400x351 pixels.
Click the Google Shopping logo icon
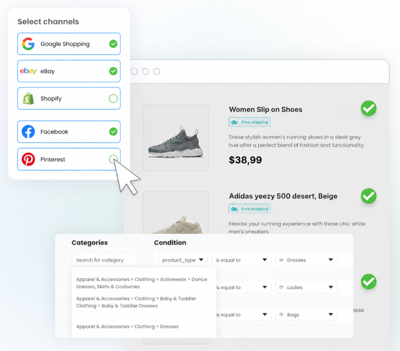[x=28, y=44]
